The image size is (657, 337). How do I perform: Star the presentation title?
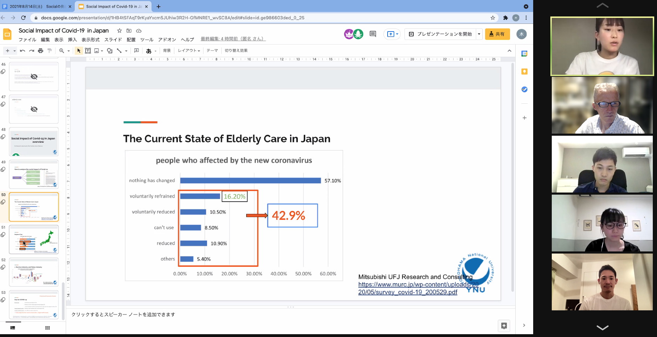point(119,31)
